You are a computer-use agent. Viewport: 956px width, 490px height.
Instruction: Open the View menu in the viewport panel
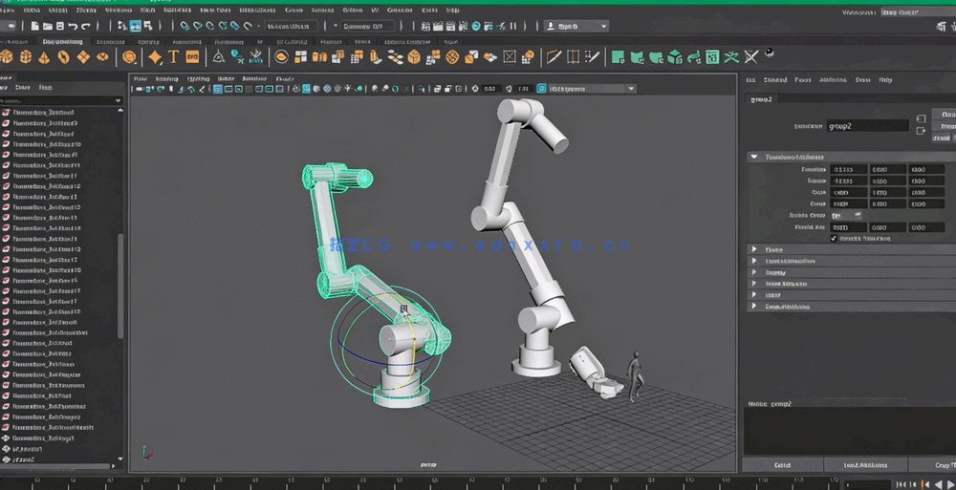[x=140, y=78]
